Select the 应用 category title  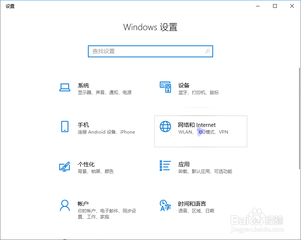[x=184, y=164]
